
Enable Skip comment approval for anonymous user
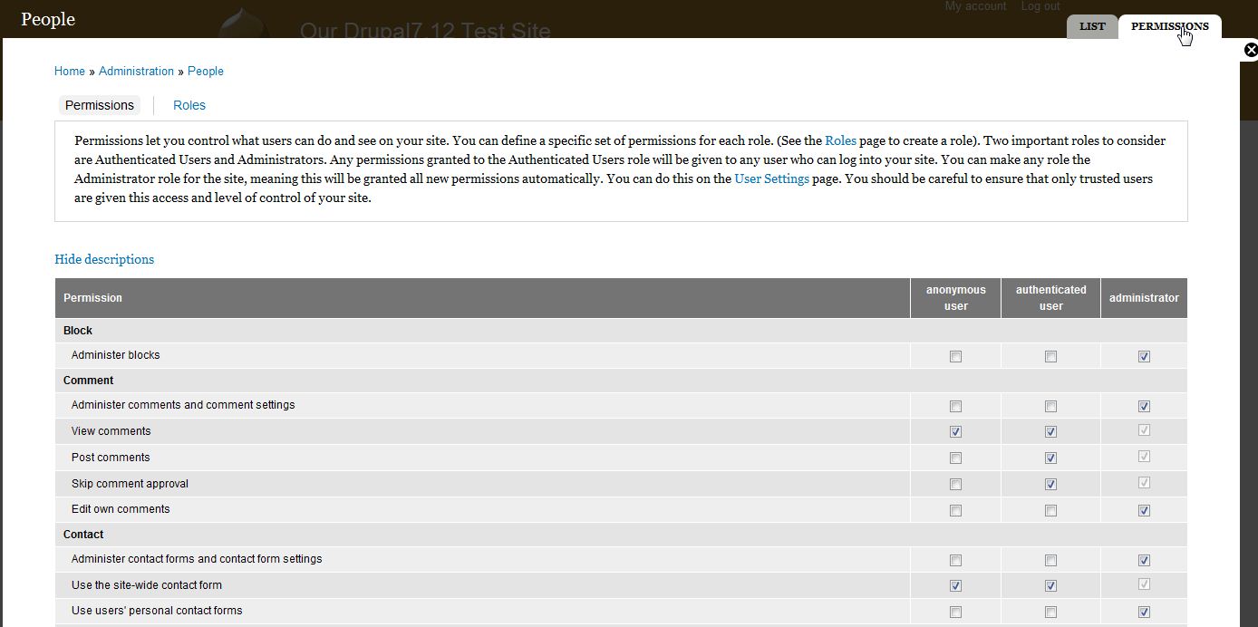coord(955,485)
